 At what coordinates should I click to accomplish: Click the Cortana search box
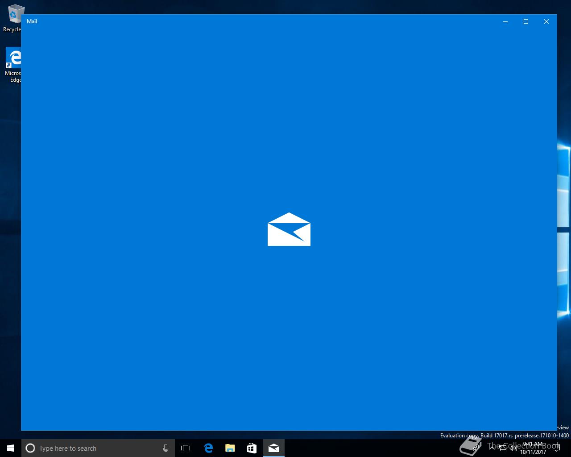(x=98, y=448)
